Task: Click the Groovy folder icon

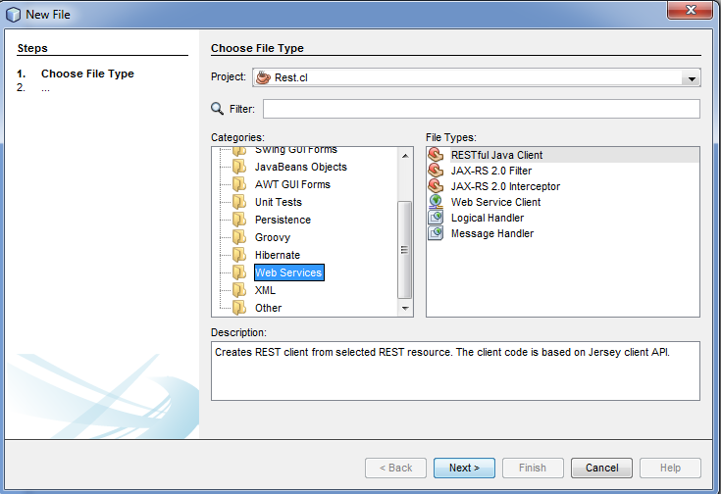Action: (239, 237)
